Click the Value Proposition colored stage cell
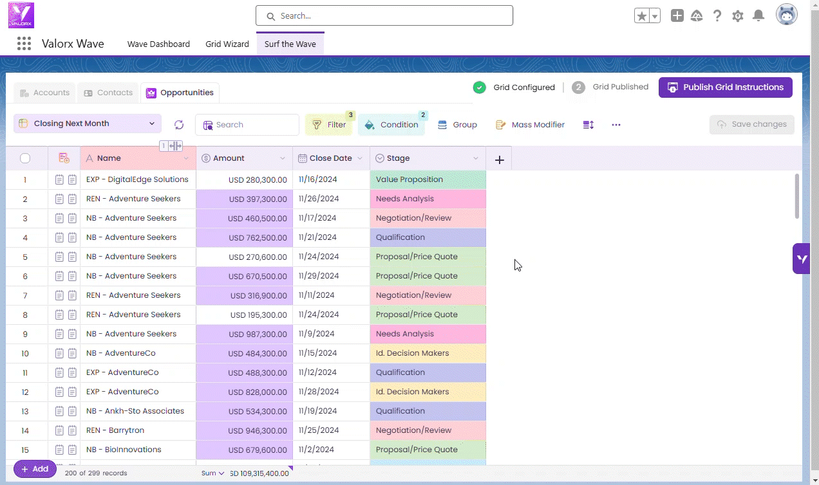 click(x=428, y=179)
